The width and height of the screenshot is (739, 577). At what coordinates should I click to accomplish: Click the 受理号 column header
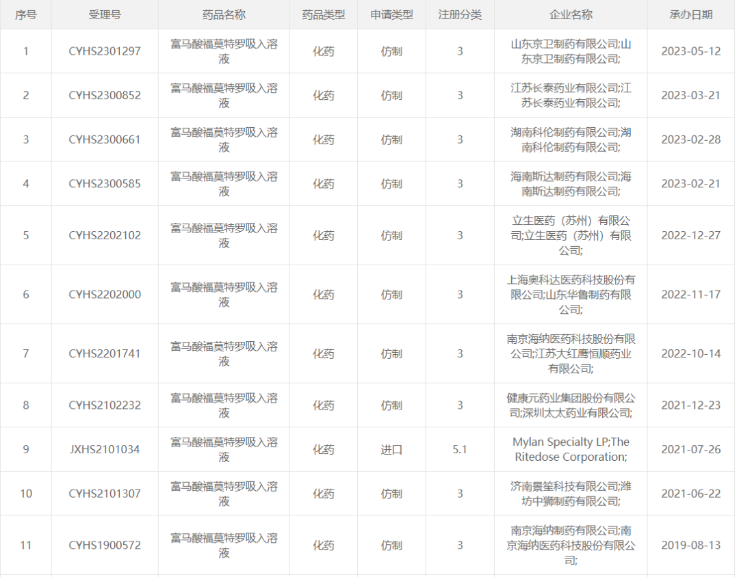(x=105, y=15)
